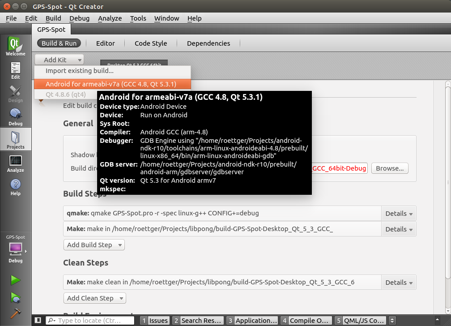Image resolution: width=451 pixels, height=326 pixels.
Task: Open the Dependencies tab
Action: [208, 43]
